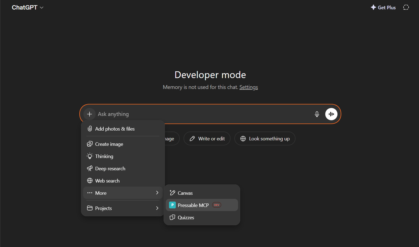This screenshot has height=247, width=419.
Task: Click the Write or edit suggestion
Action: tap(207, 138)
